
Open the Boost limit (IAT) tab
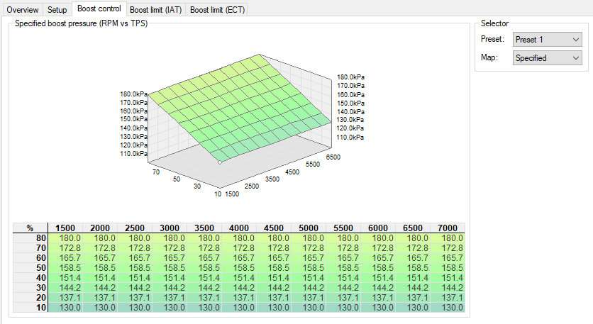[156, 10]
